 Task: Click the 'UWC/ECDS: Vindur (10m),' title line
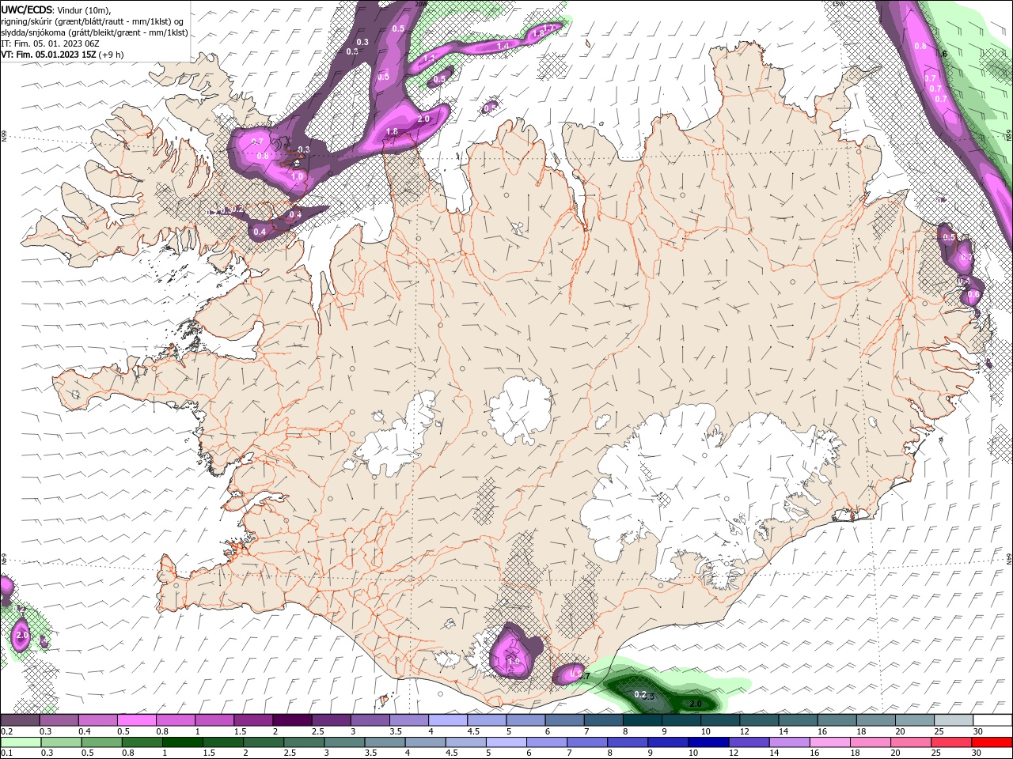56,9
